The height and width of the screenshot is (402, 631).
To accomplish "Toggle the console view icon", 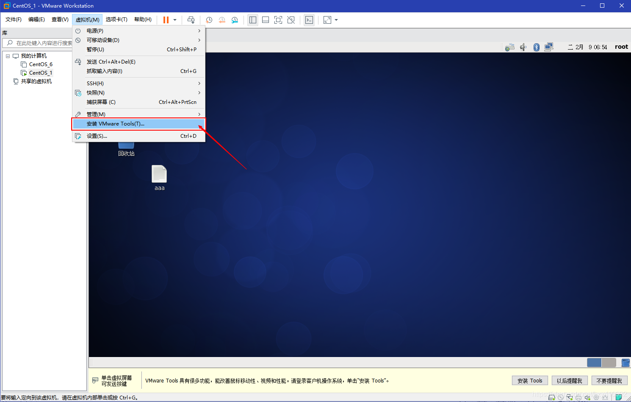I will point(309,20).
